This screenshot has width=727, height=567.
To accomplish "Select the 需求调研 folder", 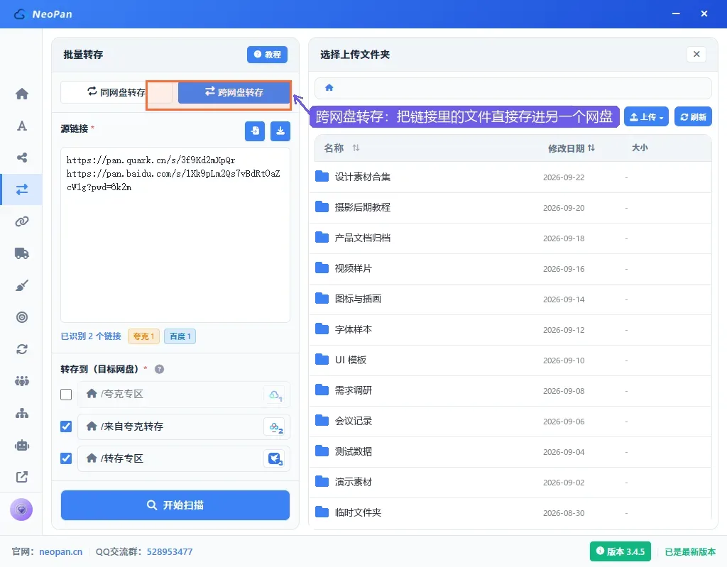I will tap(510, 391).
